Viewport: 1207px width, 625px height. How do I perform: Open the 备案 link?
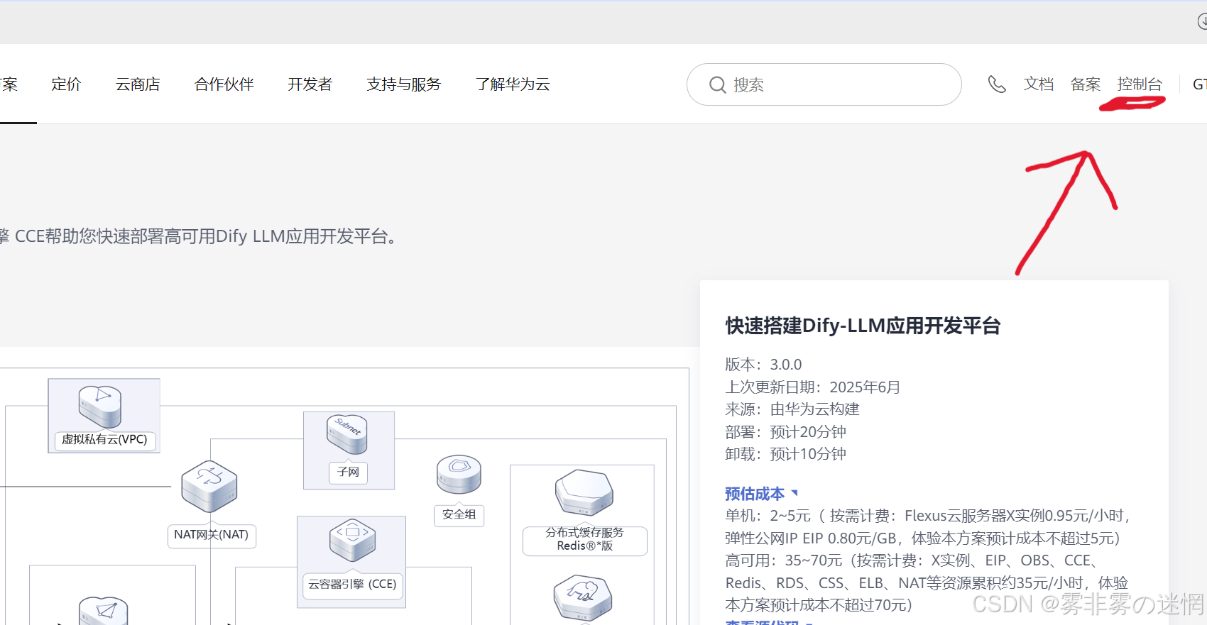[1086, 84]
